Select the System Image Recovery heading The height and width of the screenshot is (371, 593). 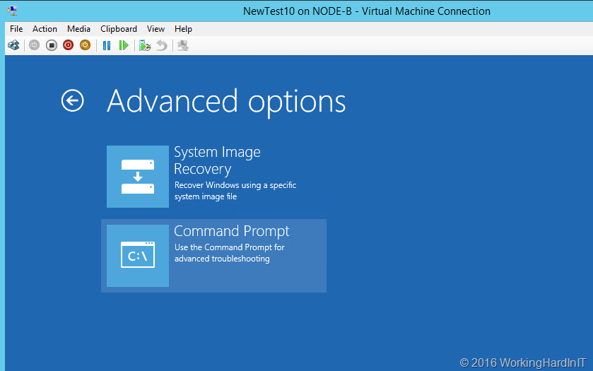coord(217,160)
